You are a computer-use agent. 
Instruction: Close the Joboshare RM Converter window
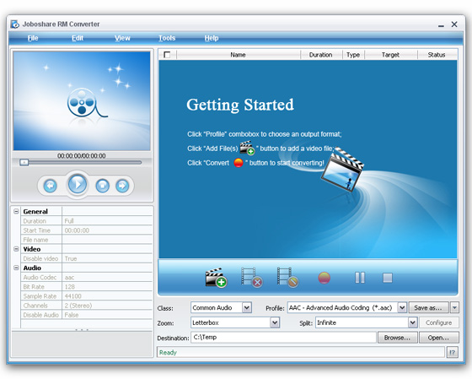(x=454, y=24)
